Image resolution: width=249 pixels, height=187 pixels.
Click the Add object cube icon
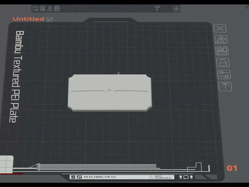[35, 9]
